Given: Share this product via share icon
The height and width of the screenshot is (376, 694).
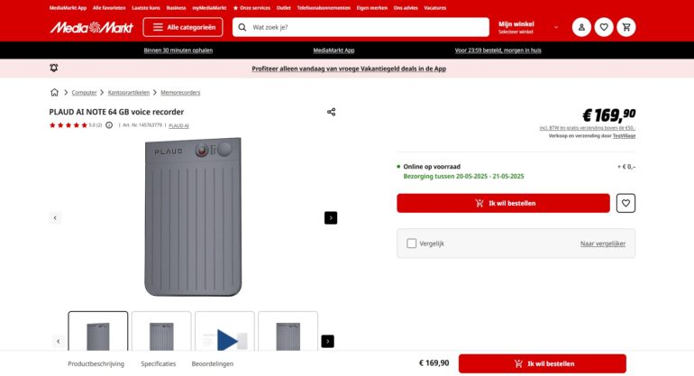Looking at the screenshot, I should 331,112.
